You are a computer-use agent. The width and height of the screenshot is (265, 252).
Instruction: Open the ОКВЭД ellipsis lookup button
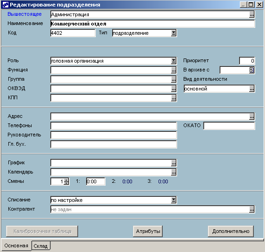[173, 89]
